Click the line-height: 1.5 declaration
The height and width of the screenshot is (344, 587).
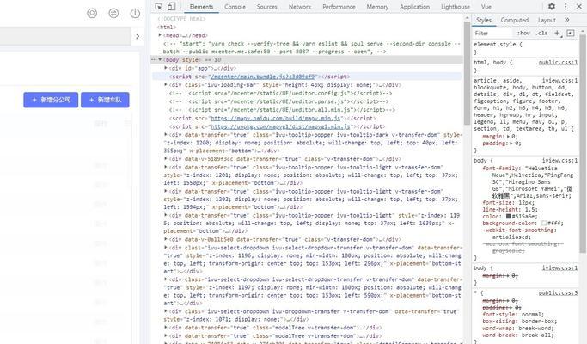[x=510, y=210]
